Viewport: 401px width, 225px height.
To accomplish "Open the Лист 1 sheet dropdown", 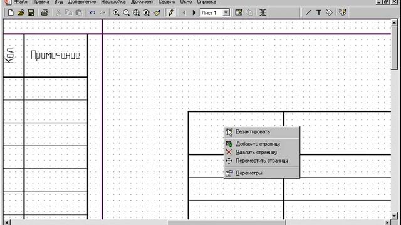I will [226, 12].
